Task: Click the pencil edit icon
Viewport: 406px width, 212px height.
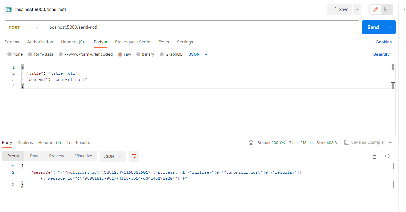Action: pos(375,10)
